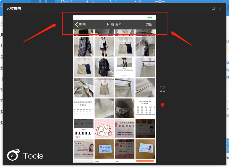Open the white shirt black skirt model photo
The image size is (229, 168).
pyautogui.click(x=104, y=47)
